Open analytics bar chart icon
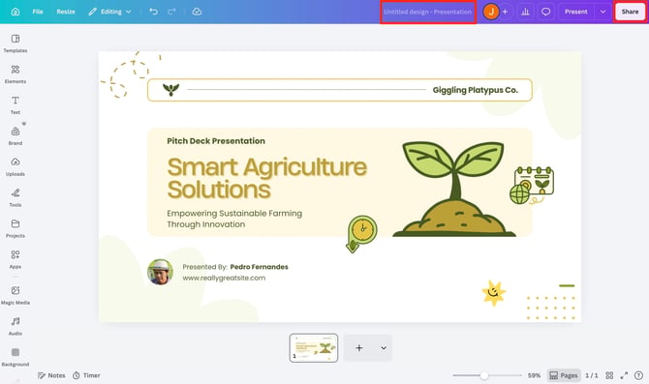 click(525, 12)
